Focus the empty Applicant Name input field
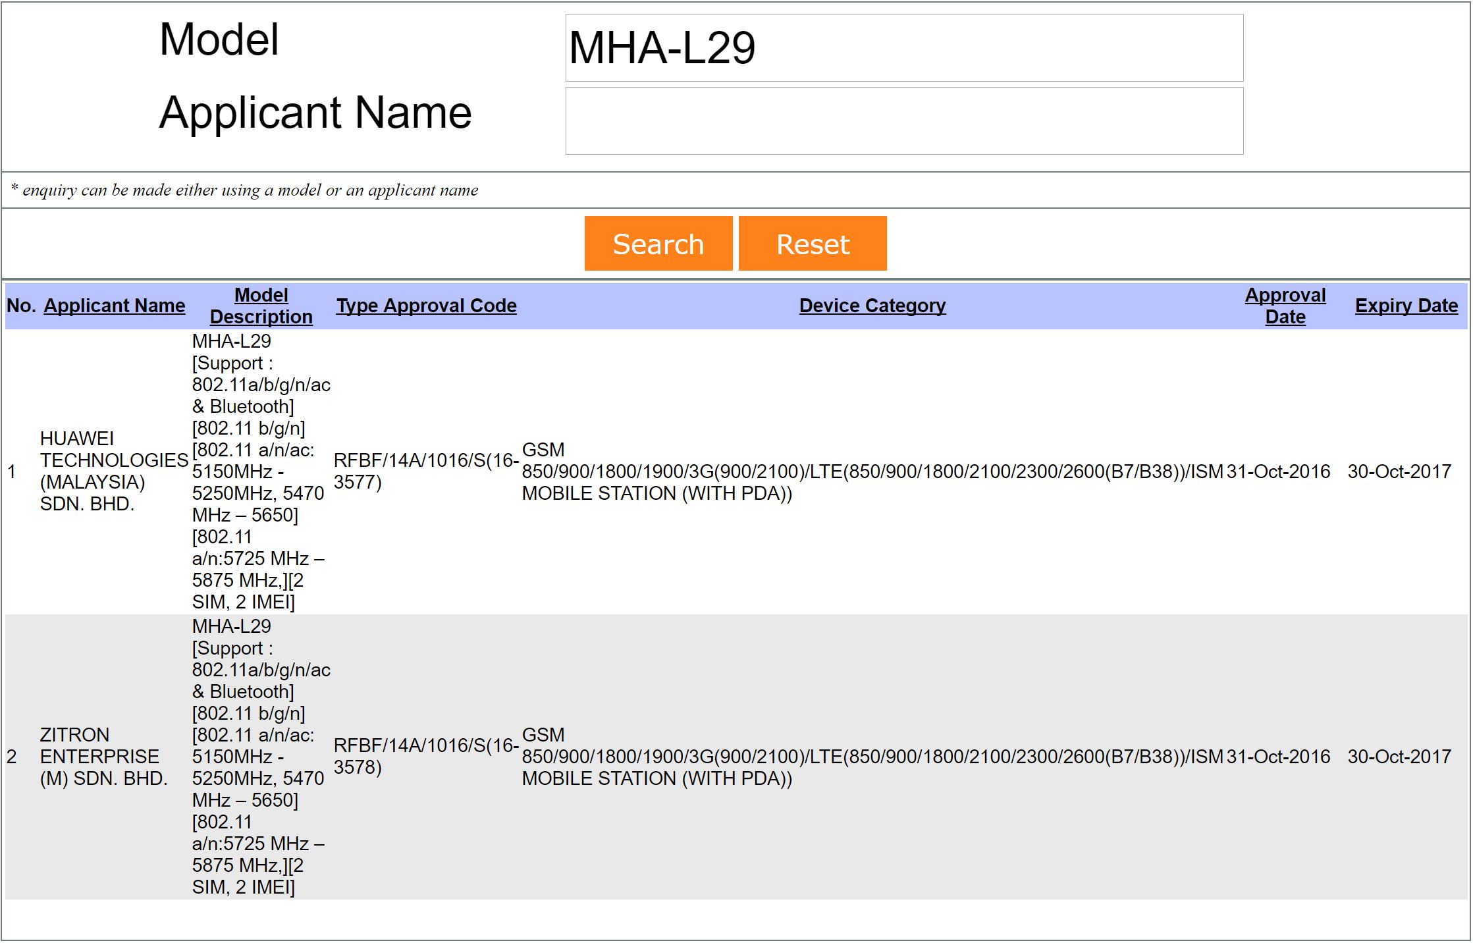The image size is (1473, 943). pos(904,121)
